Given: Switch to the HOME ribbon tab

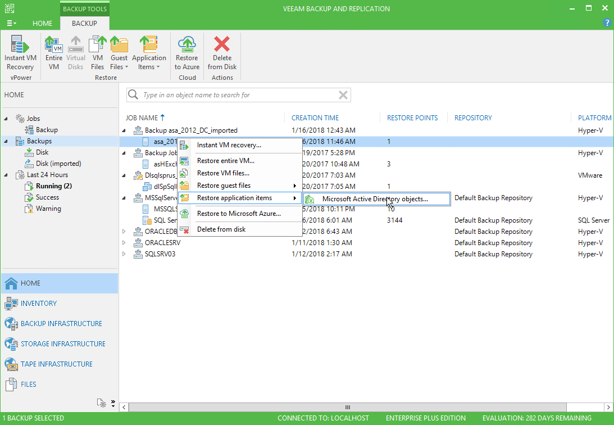Looking at the screenshot, I should [42, 24].
